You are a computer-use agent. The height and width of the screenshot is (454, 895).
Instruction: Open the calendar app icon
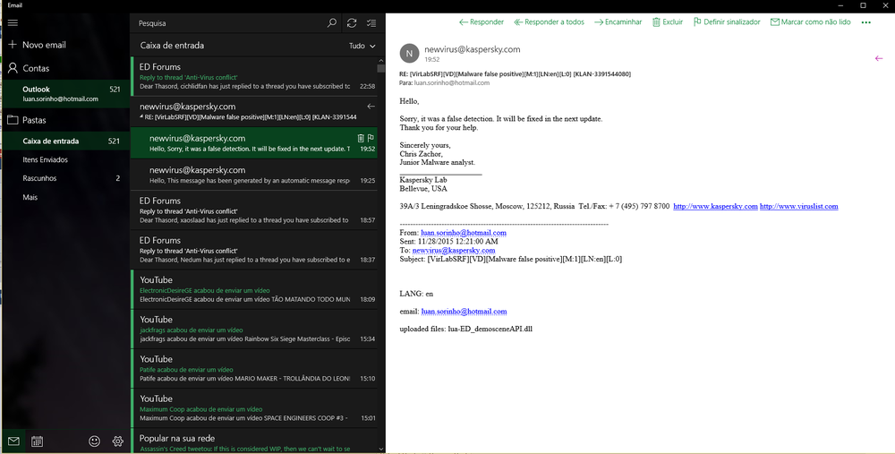click(37, 441)
